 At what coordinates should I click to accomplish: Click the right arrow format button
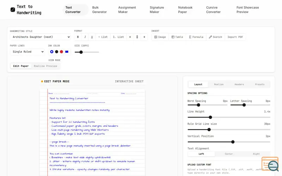tap(144, 37)
